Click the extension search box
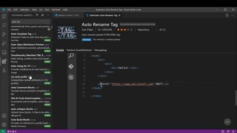This screenshot has height=133, width=237. pyautogui.click(x=31, y=22)
